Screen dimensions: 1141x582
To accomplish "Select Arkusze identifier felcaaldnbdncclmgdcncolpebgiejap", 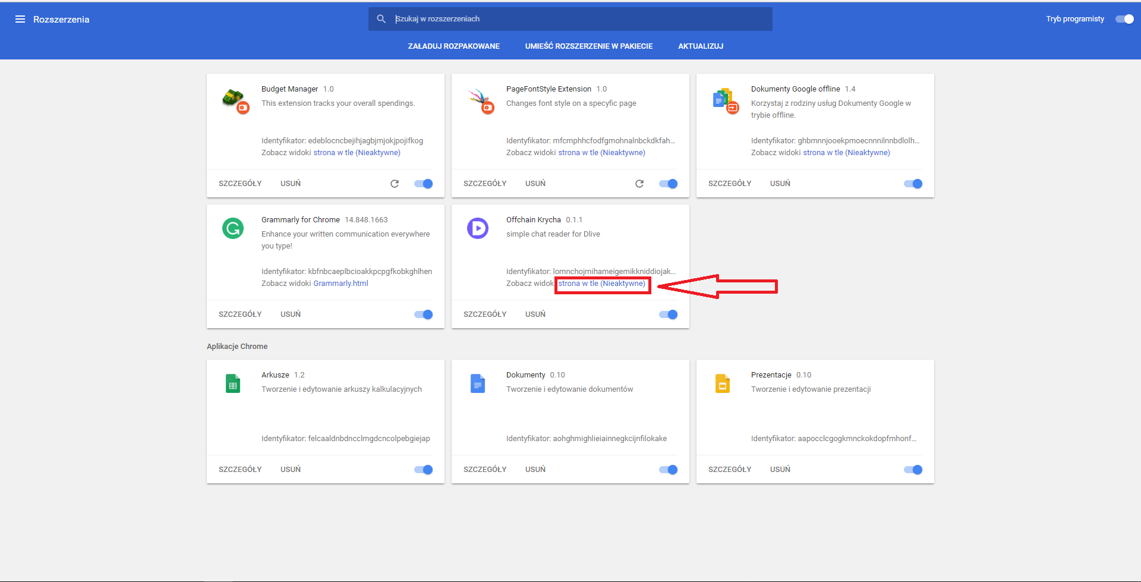I will [x=369, y=439].
